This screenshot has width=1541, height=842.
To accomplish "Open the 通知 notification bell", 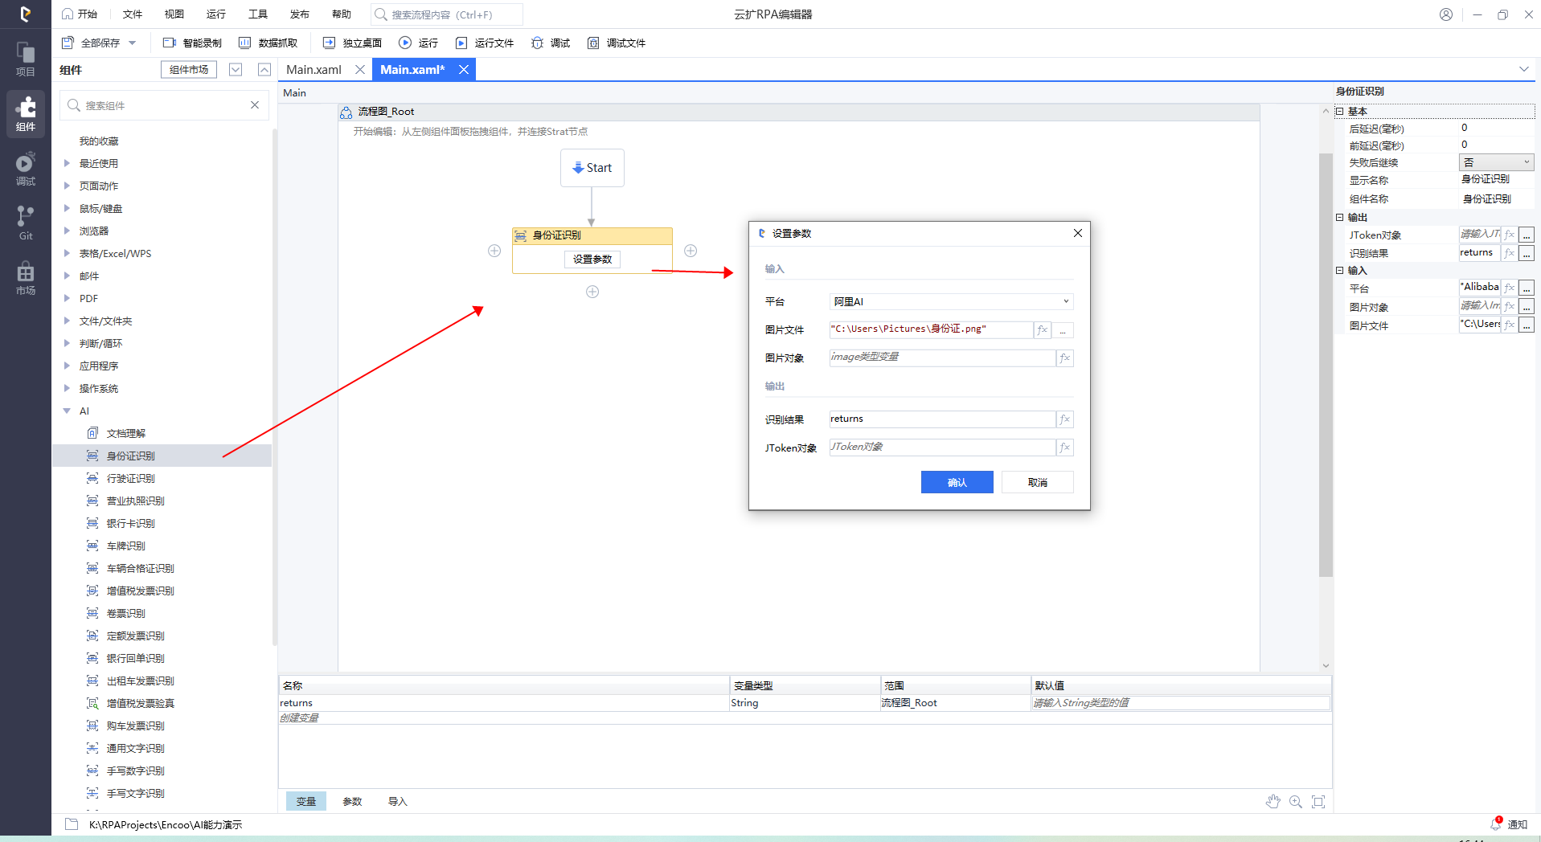I will point(1509,824).
